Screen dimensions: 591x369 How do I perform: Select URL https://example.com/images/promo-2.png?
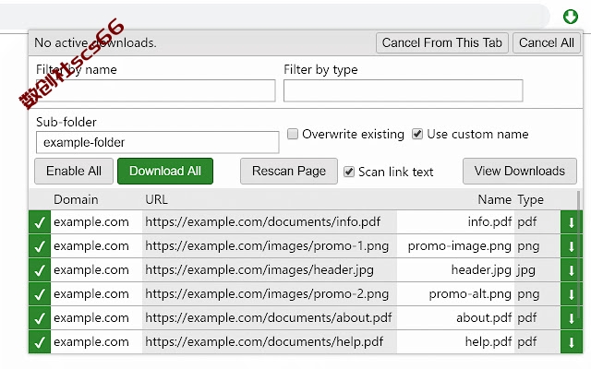[267, 294]
